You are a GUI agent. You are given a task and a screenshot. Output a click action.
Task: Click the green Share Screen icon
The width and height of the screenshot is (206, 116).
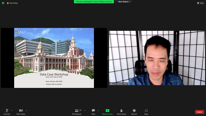(107, 110)
